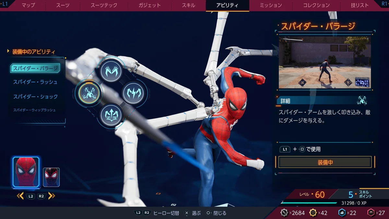This screenshot has height=219, width=389.
Task: Click the spider icon in 詳細 header
Action: point(362,101)
